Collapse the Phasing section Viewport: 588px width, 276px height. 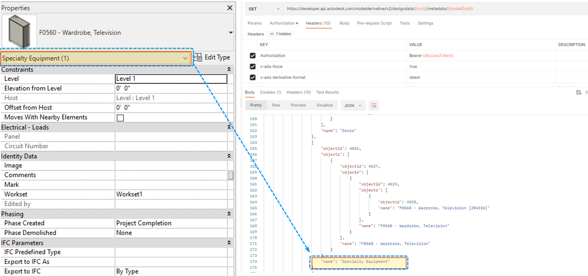tap(229, 214)
